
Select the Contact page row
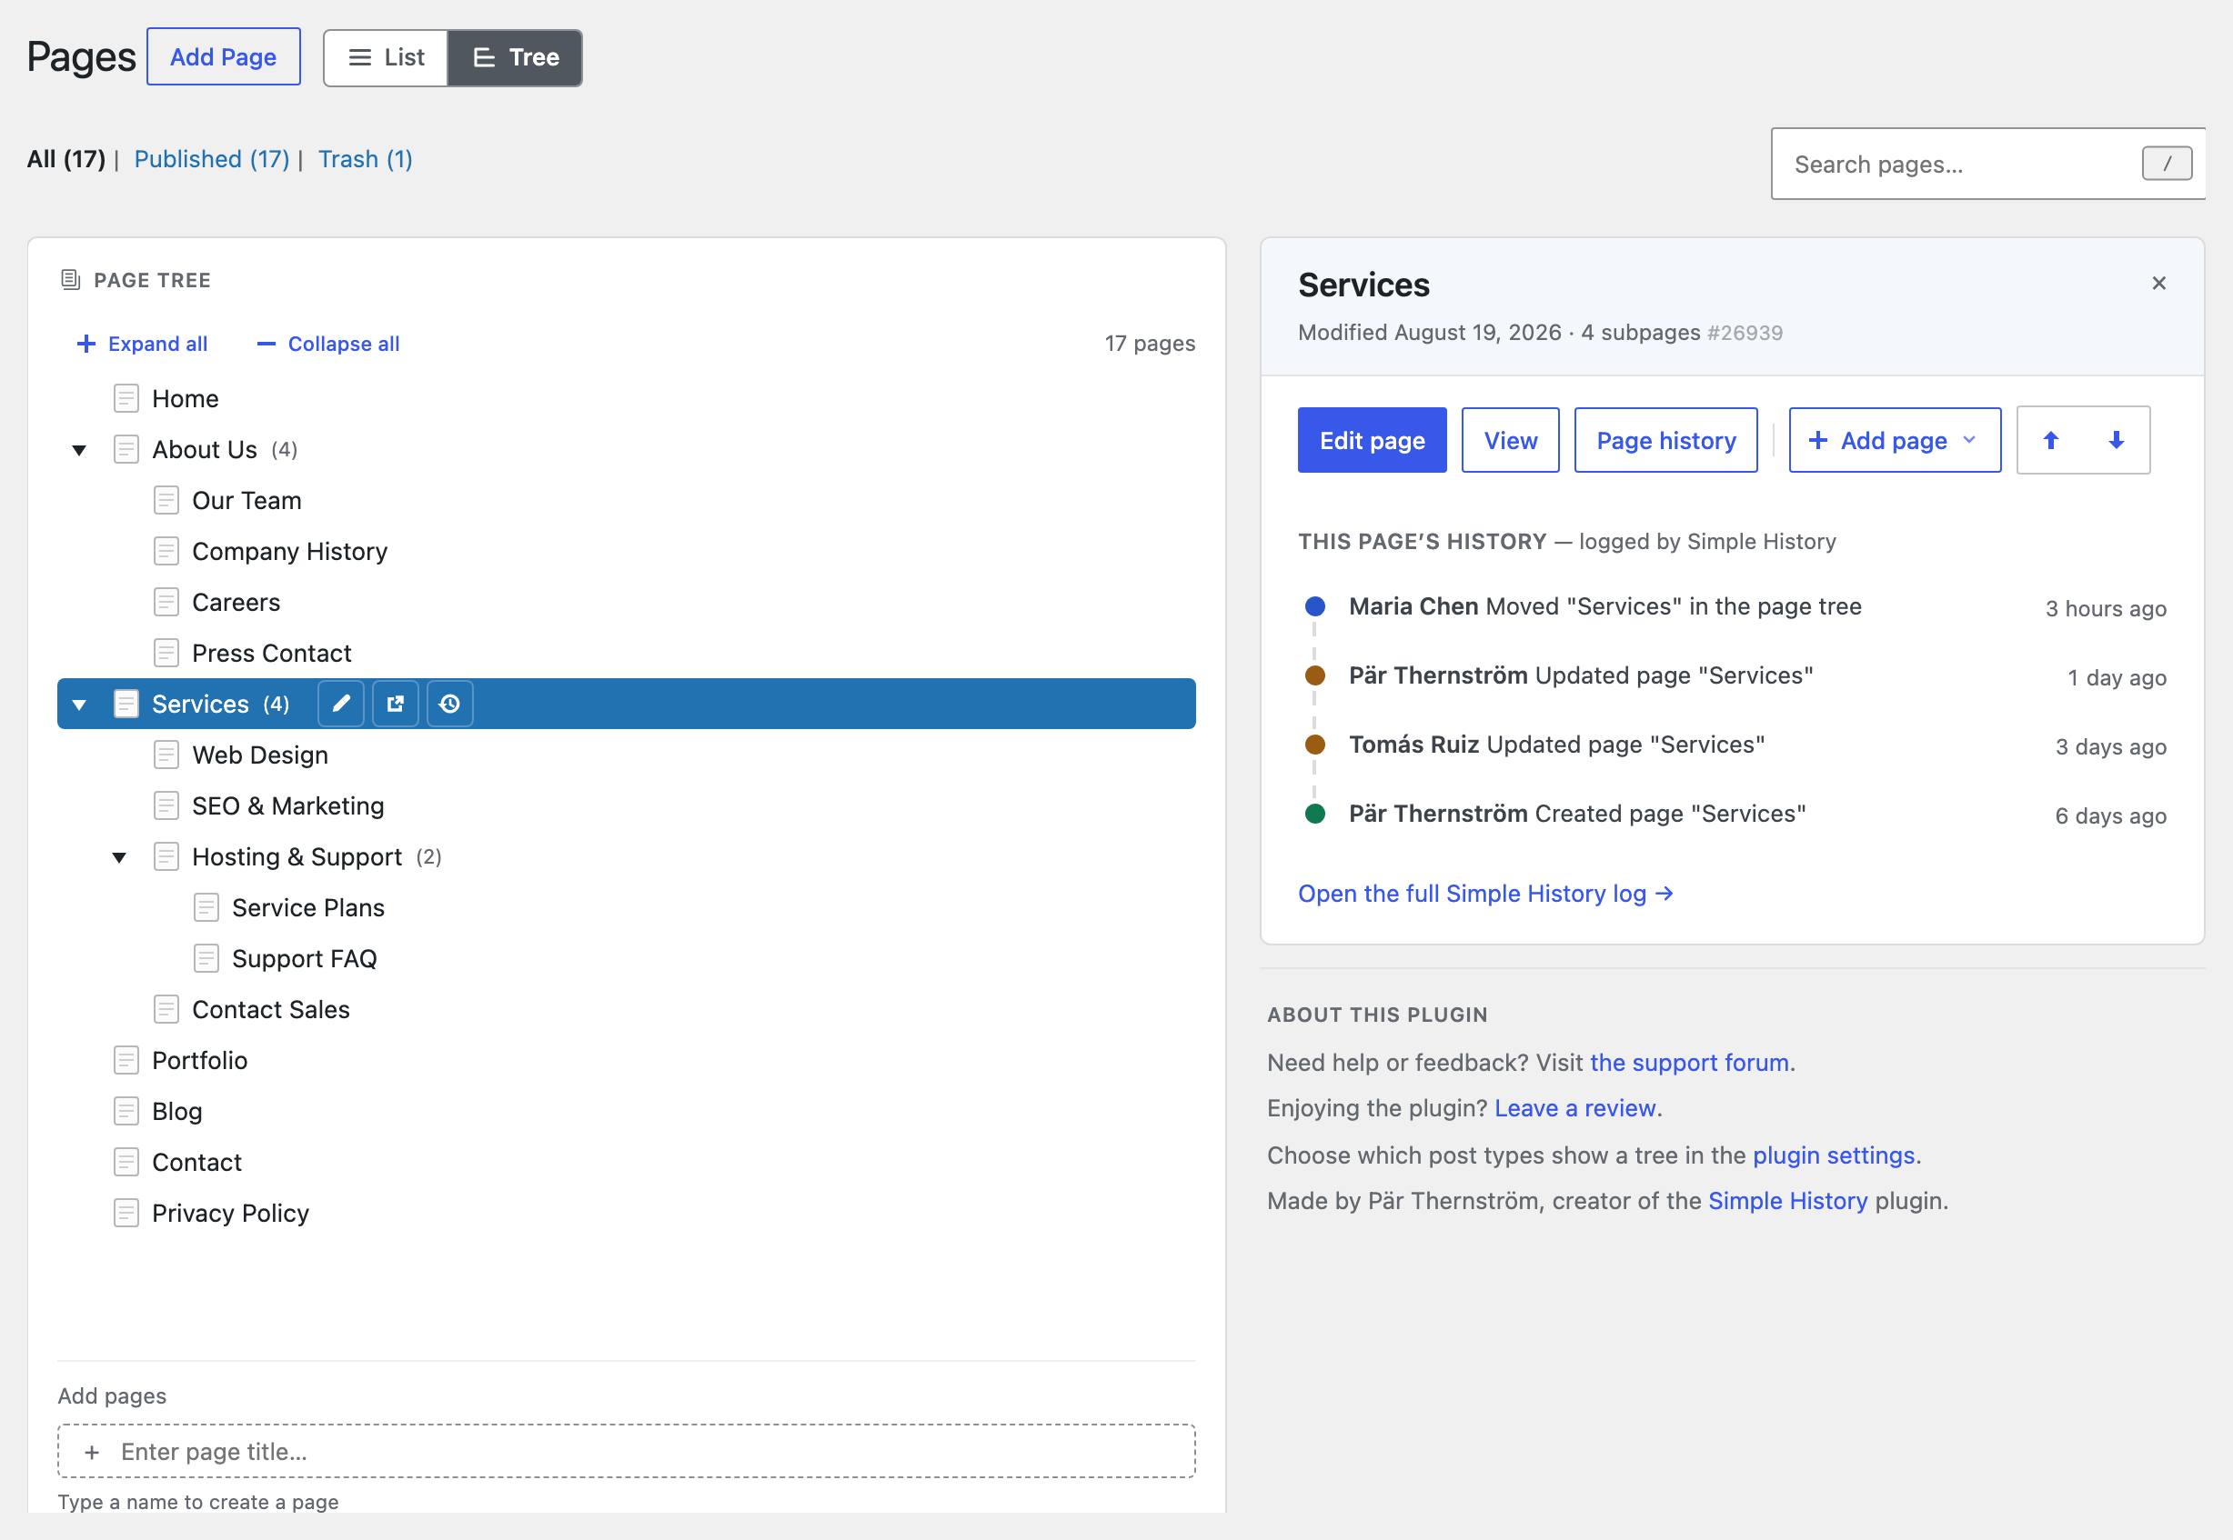pos(626,1162)
